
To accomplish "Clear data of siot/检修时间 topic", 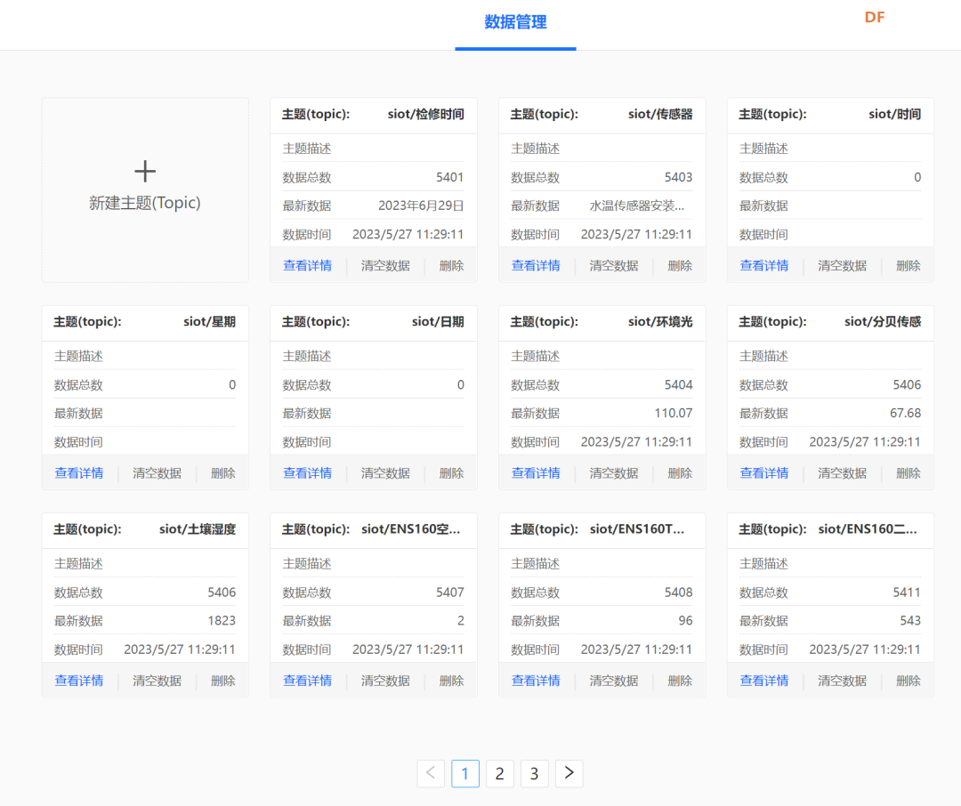I will pyautogui.click(x=385, y=265).
